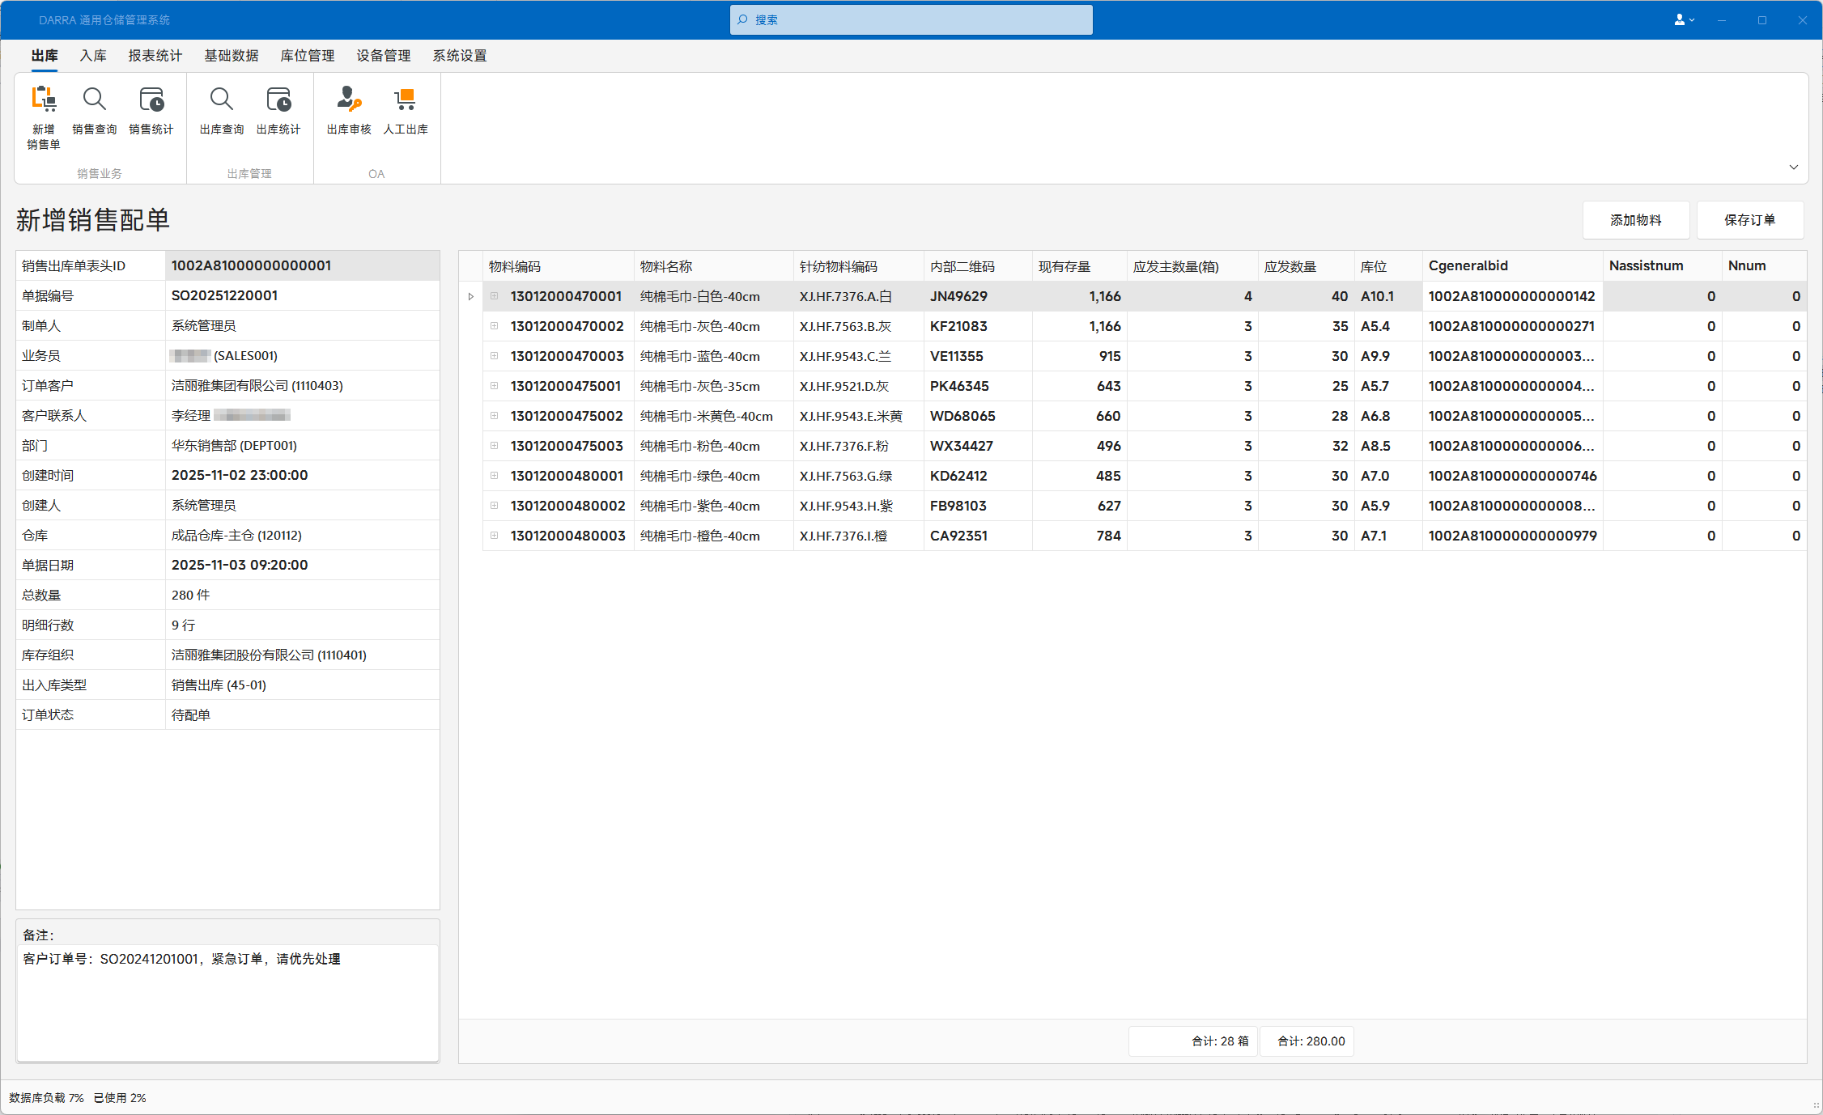Expand row 13012000480003 details

494,536
